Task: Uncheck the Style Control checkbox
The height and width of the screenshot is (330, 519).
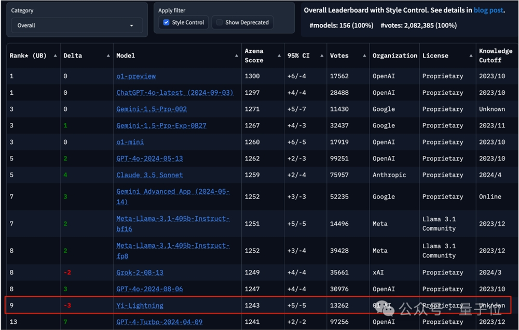Action: 166,22
